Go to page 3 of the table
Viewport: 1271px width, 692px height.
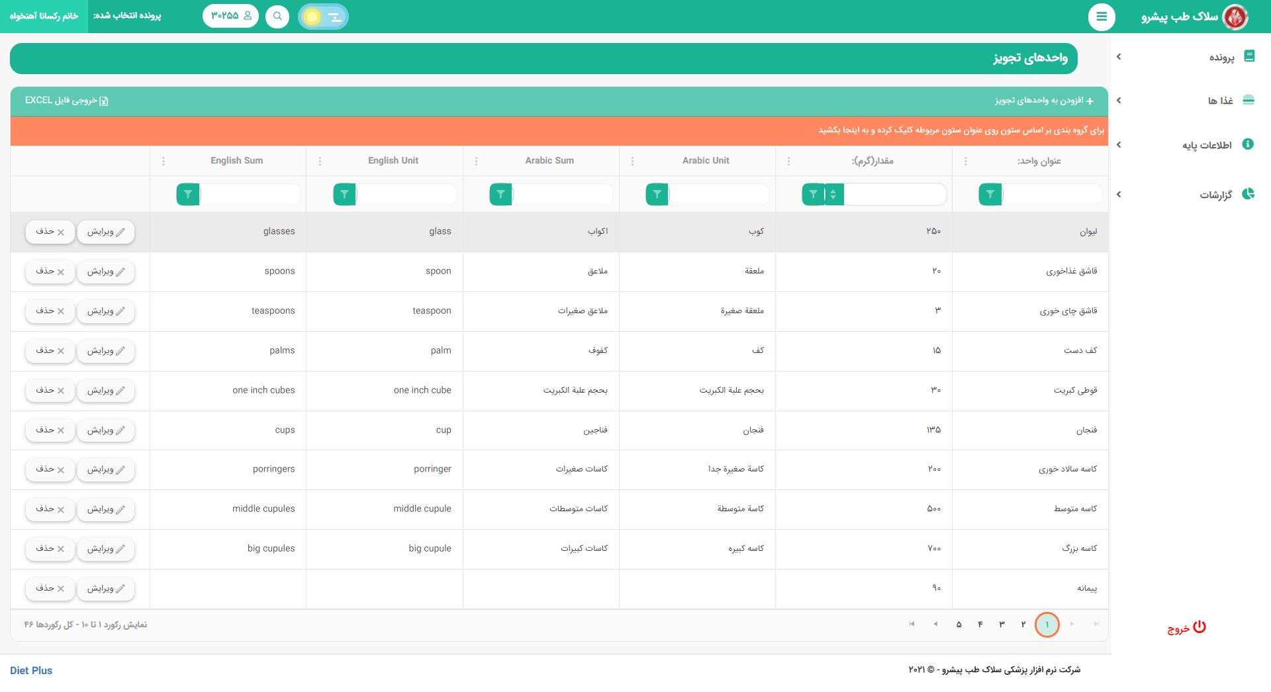click(x=1002, y=624)
